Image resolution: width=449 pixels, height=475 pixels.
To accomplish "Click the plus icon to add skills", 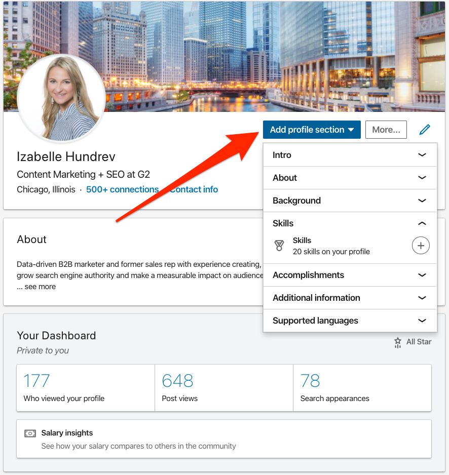I will coord(421,245).
